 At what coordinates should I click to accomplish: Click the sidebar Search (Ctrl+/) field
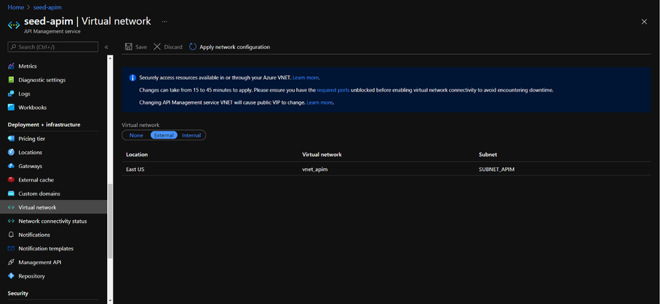click(x=53, y=47)
